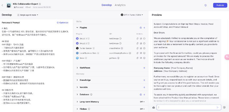
Task: Toggle Filebox Off setting
Action: tap(142, 109)
